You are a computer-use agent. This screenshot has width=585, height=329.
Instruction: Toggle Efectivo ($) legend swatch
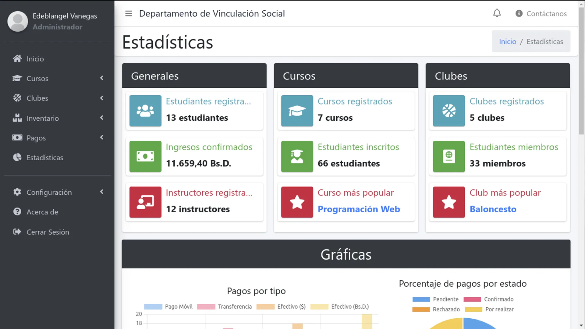[x=266, y=307]
